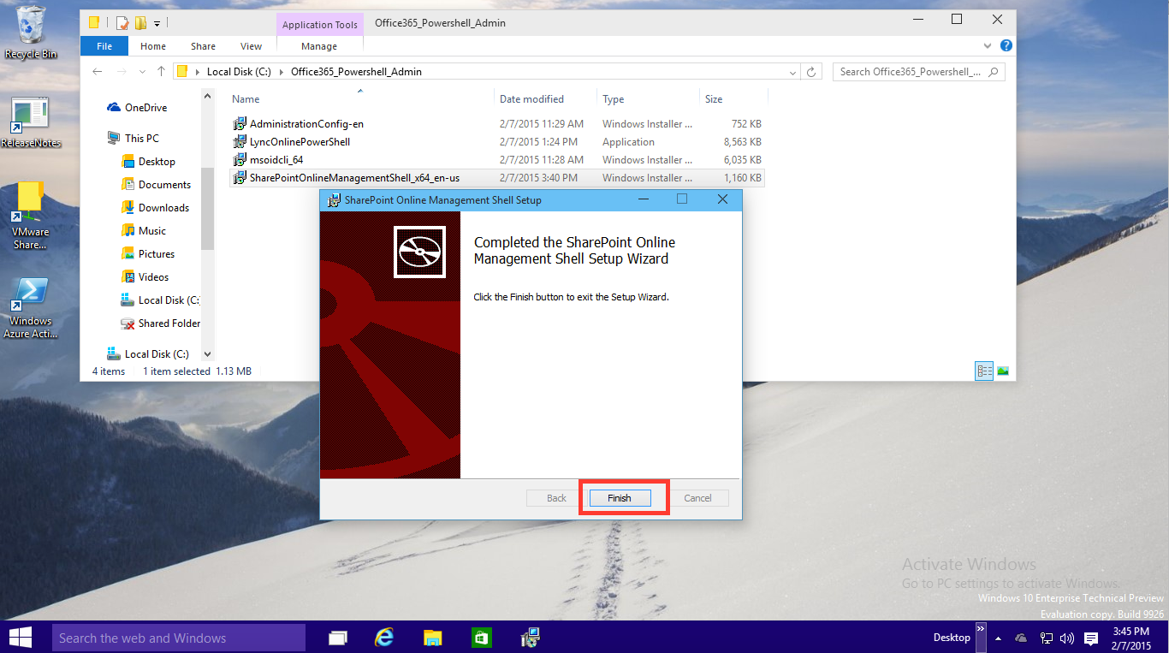1169x653 pixels.
Task: Open Quick Access Toolbar customize dropdown
Action: point(157,23)
